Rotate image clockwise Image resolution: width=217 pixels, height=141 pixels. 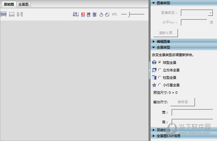pyautogui.click(x=107, y=14)
